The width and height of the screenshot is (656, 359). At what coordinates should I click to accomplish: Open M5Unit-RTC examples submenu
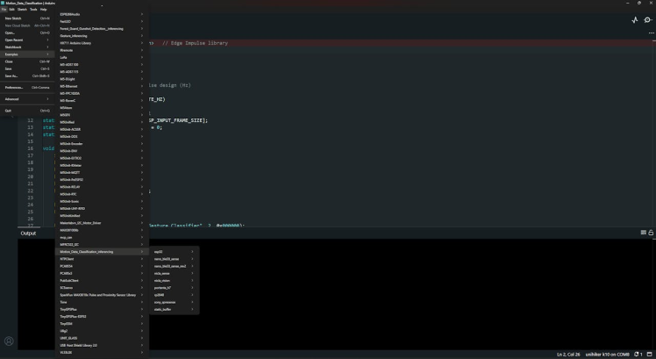tap(102, 194)
